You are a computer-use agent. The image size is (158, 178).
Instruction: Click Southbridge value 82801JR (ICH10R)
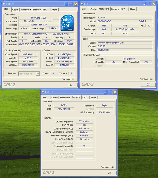click(125, 29)
